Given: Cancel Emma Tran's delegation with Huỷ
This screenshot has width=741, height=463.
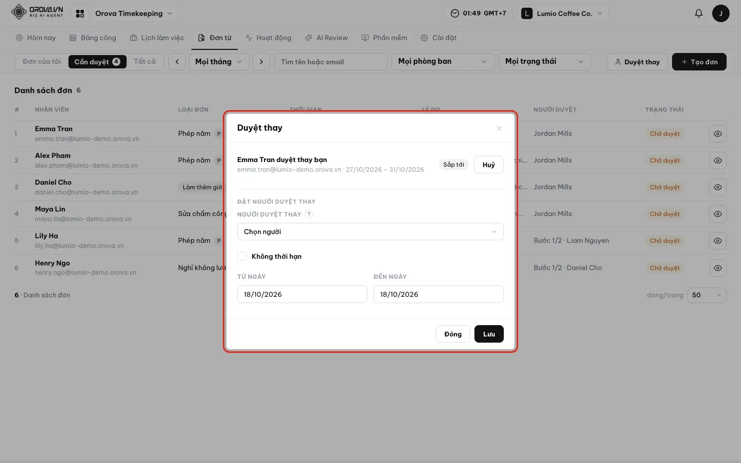Looking at the screenshot, I should click(x=488, y=165).
